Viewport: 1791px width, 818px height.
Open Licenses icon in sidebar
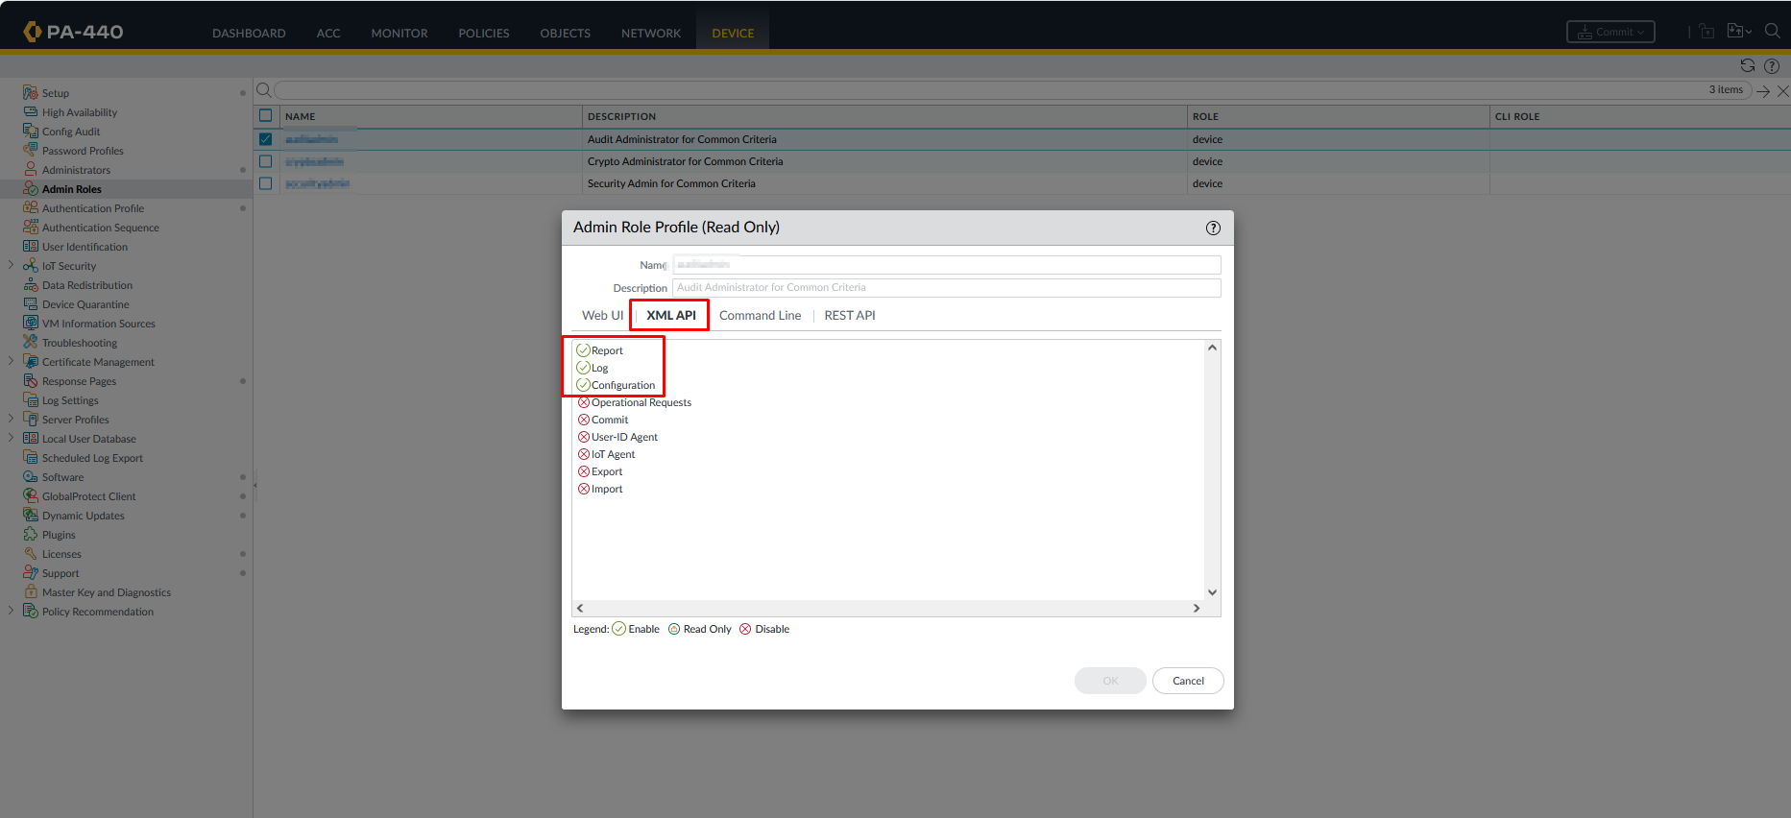coord(31,554)
